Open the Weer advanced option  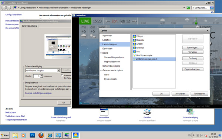tap(107, 75)
